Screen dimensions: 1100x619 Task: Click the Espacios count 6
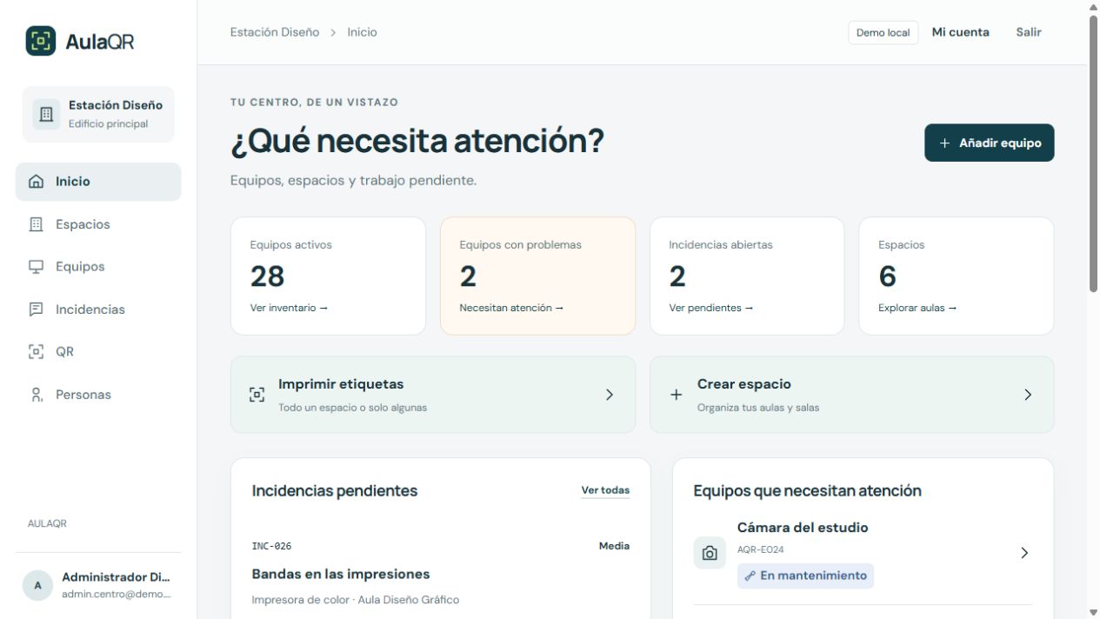(x=887, y=276)
